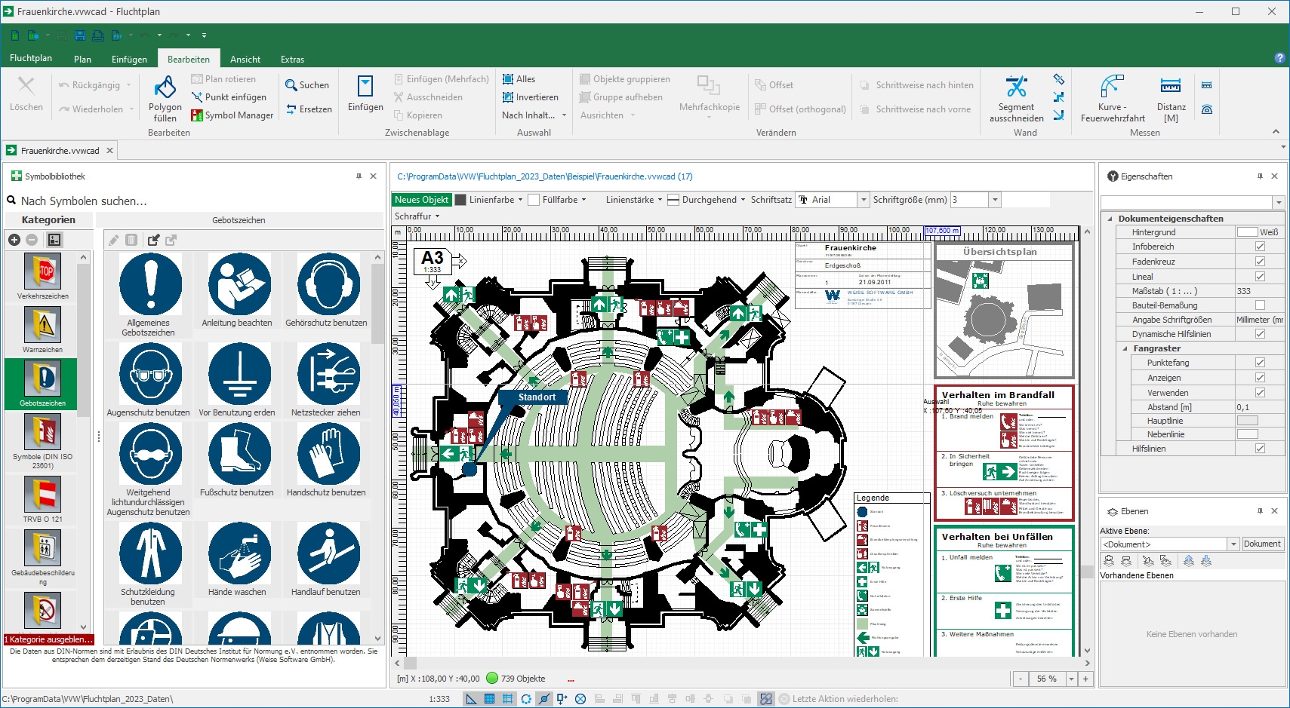Viewport: 1290px width, 708px height.
Task: Pick the Vor Benutzung erden symbol
Action: 237,381
